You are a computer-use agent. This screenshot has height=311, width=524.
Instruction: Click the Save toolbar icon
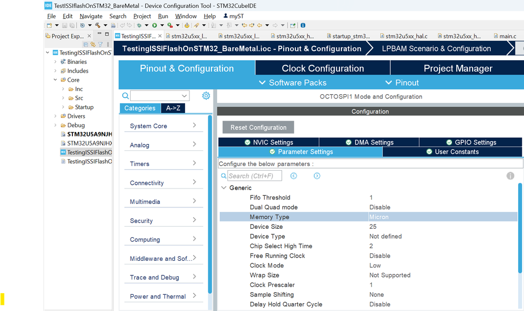tap(65, 25)
